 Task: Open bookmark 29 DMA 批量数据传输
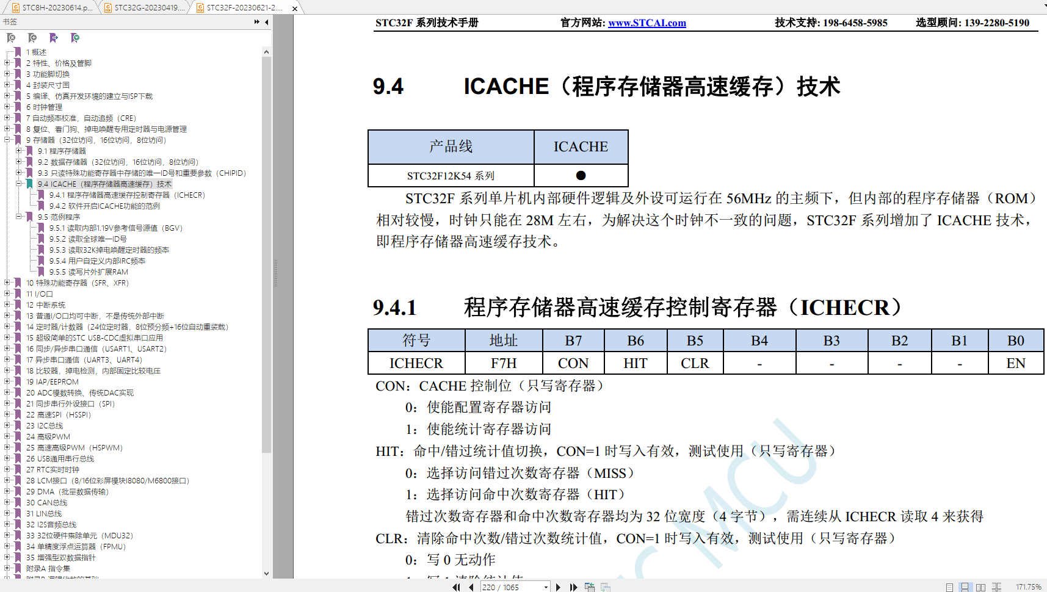[67, 491]
